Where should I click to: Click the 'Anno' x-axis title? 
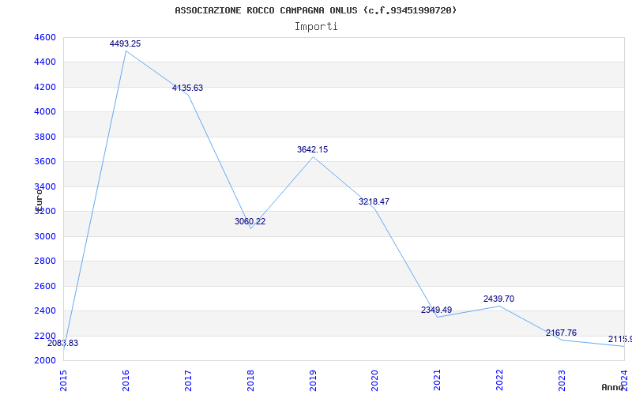tap(613, 387)
